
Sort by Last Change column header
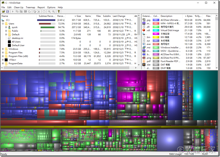[x=119, y=16]
